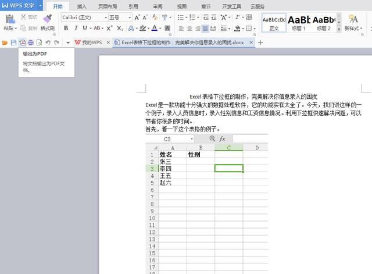The image size is (372, 274).
Task: Toggle Italic formatting
Action: coord(76,29)
